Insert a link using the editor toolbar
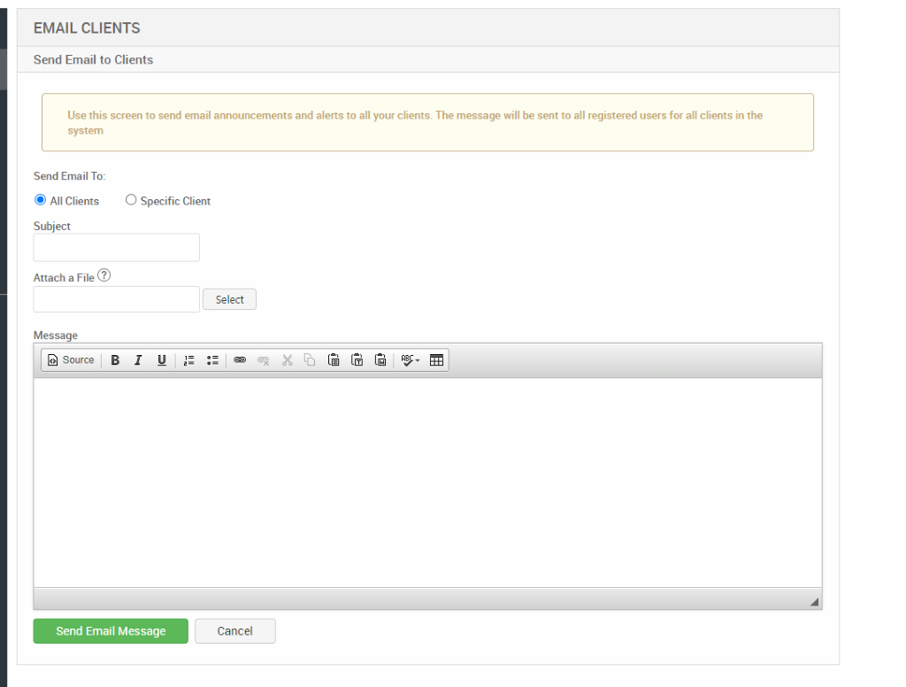This screenshot has width=906, height=687. coord(240,359)
